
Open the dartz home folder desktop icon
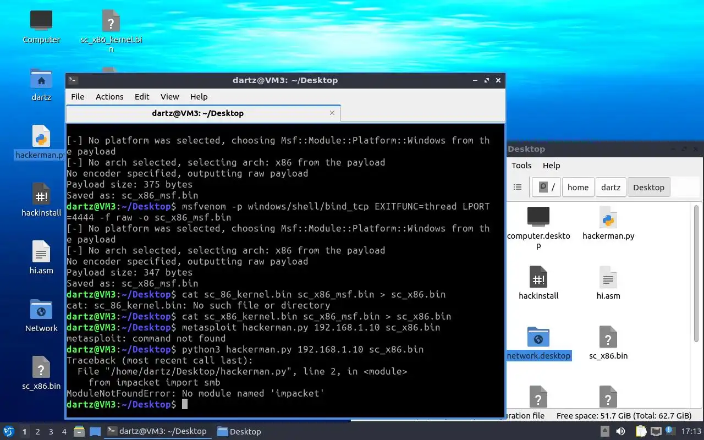[41, 85]
